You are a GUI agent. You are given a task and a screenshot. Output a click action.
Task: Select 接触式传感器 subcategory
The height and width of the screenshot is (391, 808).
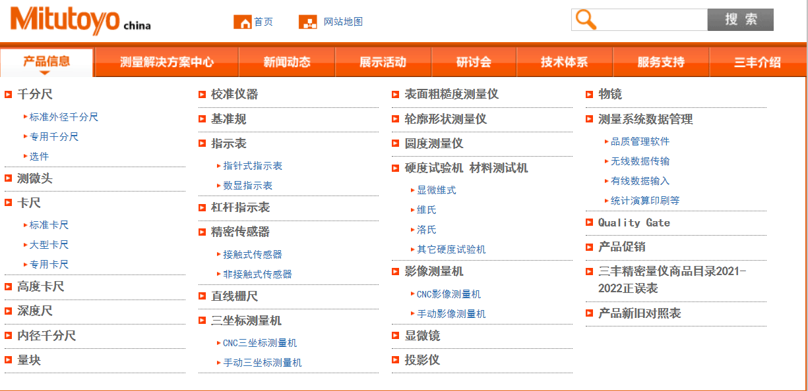tap(253, 254)
